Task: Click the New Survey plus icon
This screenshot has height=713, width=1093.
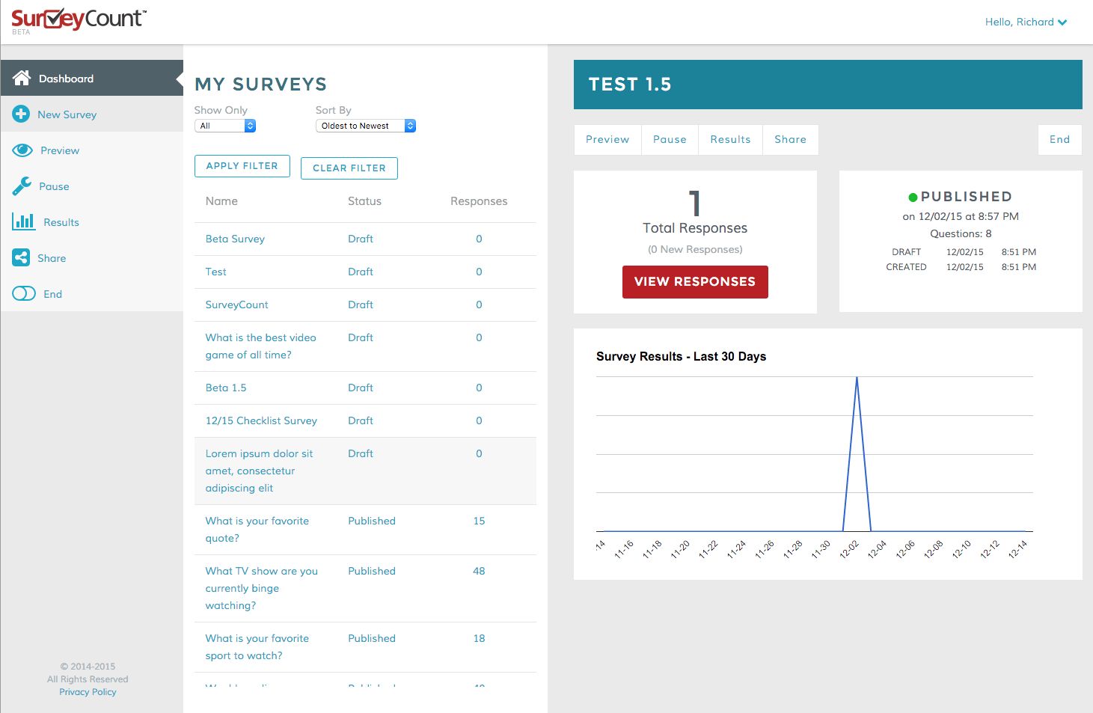Action: [22, 114]
